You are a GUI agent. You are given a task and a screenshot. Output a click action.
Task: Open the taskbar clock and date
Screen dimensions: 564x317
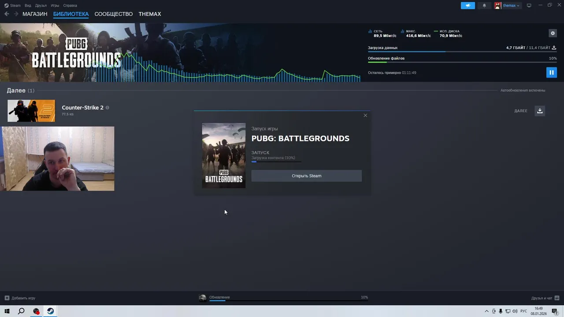(x=538, y=311)
